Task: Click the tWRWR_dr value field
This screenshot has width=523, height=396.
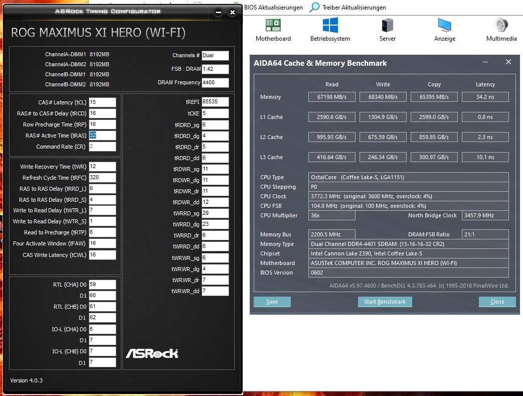Action: click(215, 280)
